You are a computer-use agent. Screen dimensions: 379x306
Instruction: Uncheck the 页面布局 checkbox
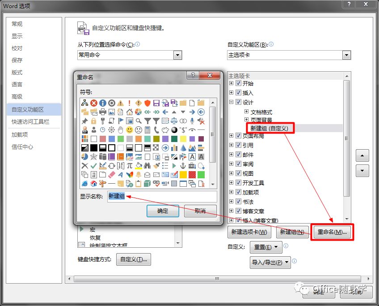pyautogui.click(x=238, y=136)
